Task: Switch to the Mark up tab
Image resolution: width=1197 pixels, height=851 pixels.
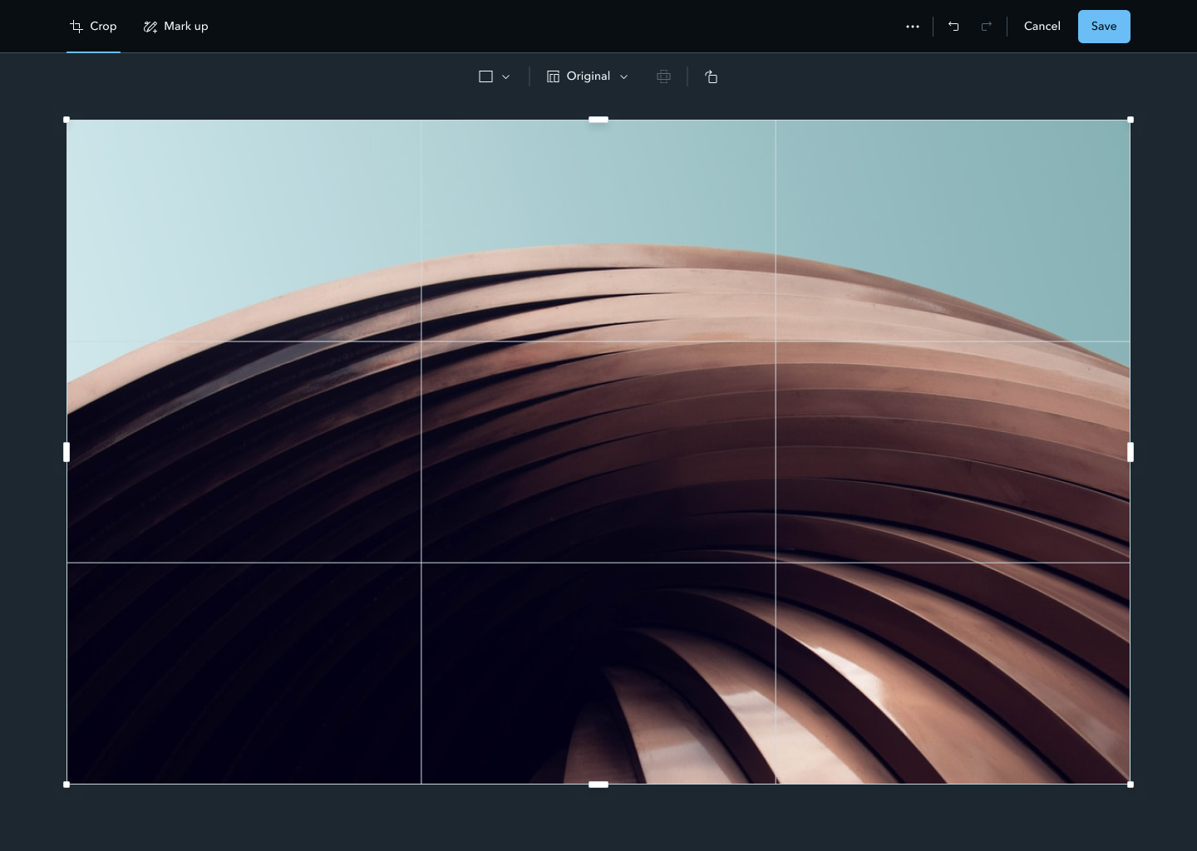Action: (x=176, y=27)
